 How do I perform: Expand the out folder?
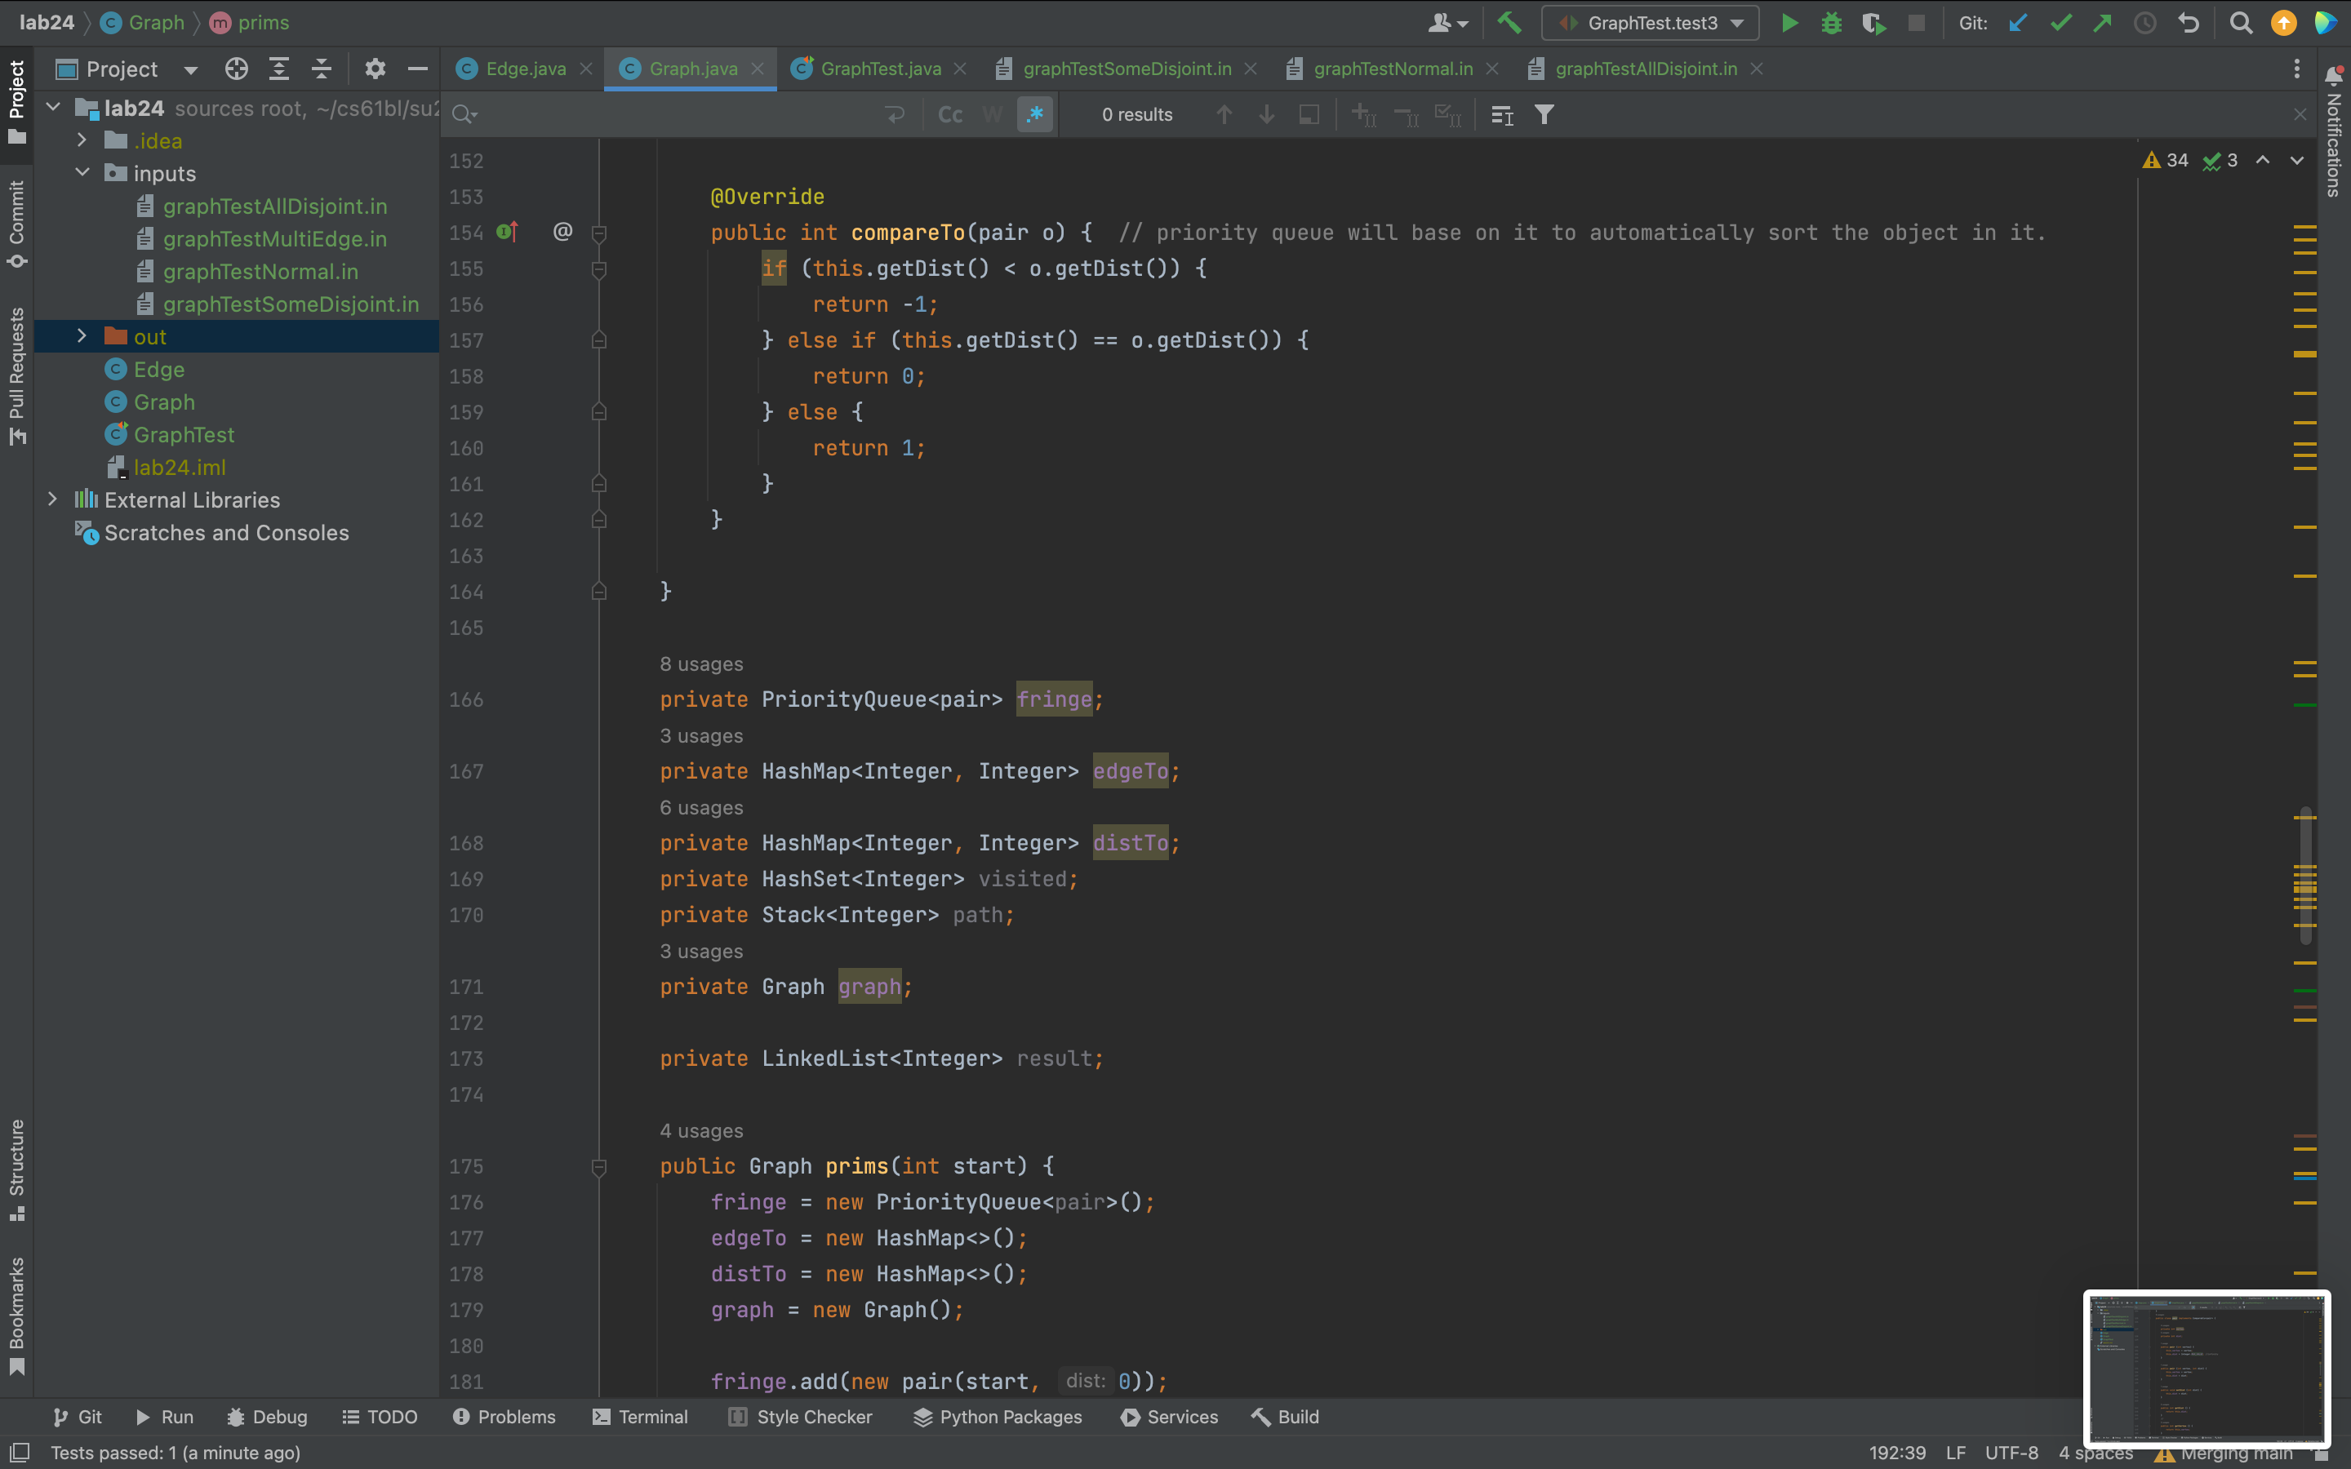(82, 336)
